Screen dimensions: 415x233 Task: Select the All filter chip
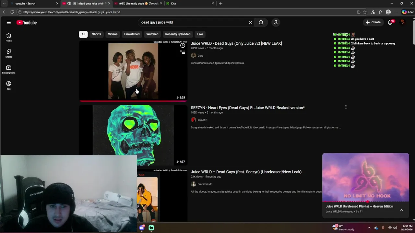pyautogui.click(x=83, y=34)
